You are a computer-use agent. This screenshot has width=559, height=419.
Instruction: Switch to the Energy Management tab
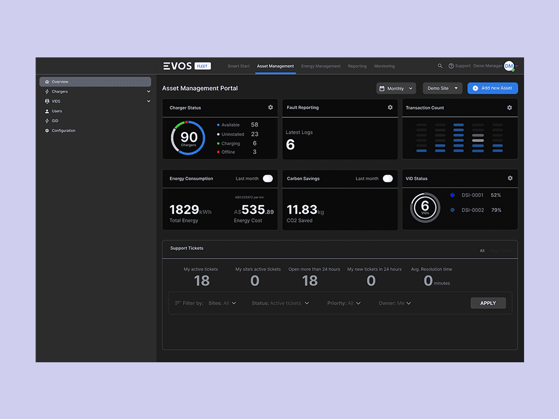[x=320, y=66]
